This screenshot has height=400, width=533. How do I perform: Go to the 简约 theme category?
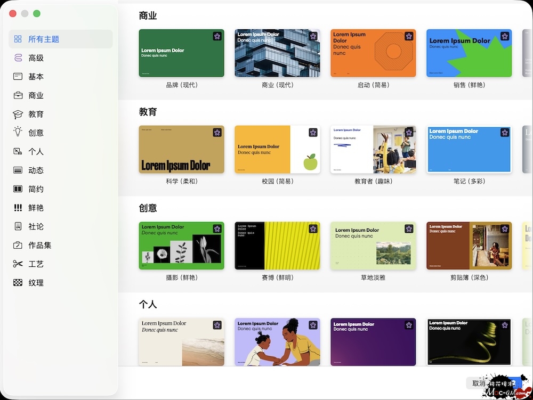(x=36, y=189)
